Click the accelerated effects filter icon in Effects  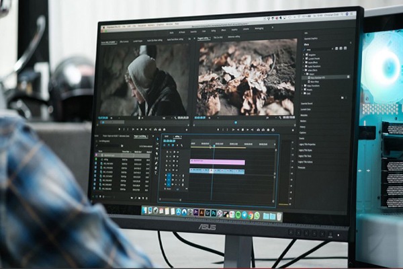(x=337, y=48)
